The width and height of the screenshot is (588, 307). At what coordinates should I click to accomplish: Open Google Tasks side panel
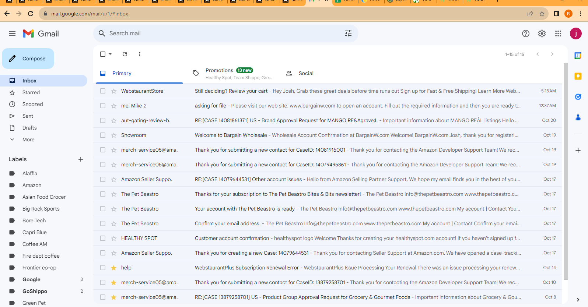click(578, 97)
